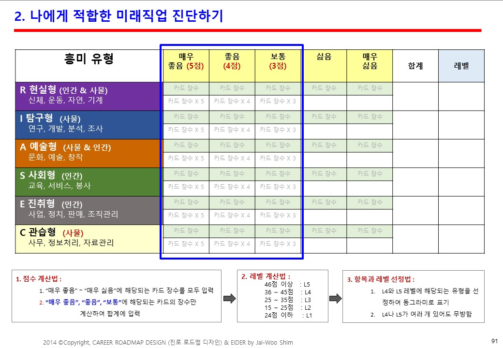Click the 1. 점수 계산법 instructions box

(x=117, y=296)
